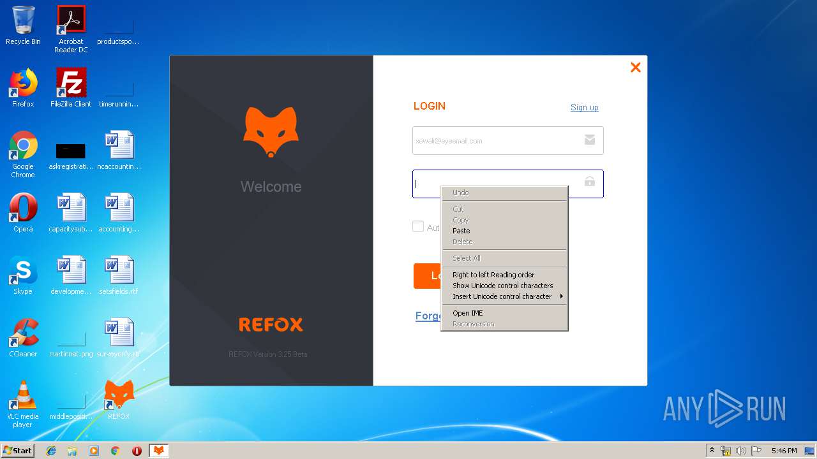The image size is (817, 459).
Task: Launch Google Chrome desktop shortcut
Action: [x=23, y=154]
